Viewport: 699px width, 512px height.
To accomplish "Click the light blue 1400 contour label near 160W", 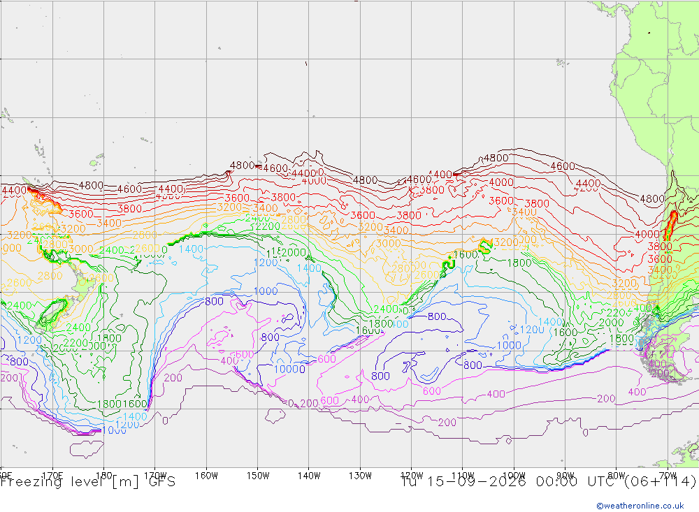I will pos(191,249).
